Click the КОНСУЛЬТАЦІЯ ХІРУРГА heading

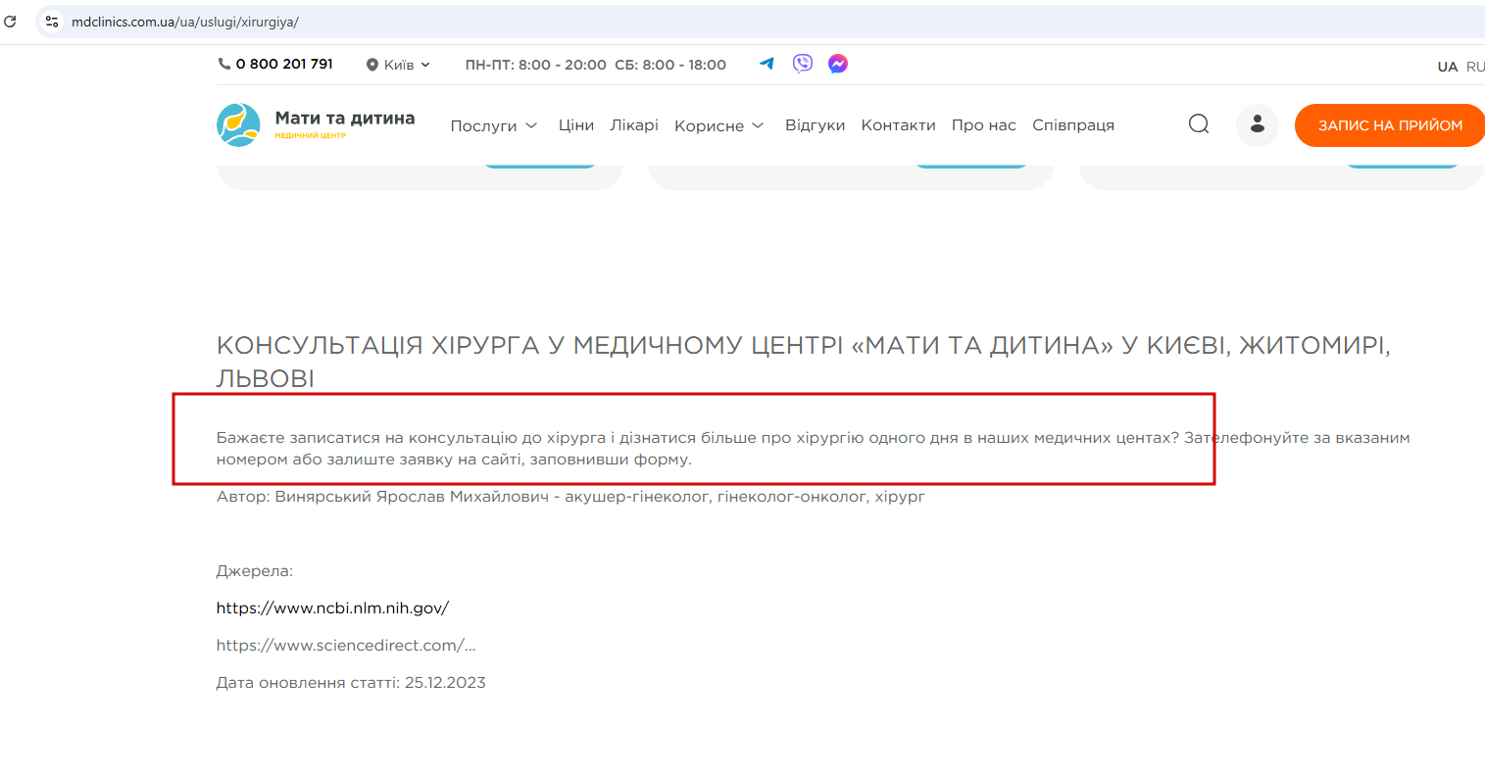(x=803, y=362)
